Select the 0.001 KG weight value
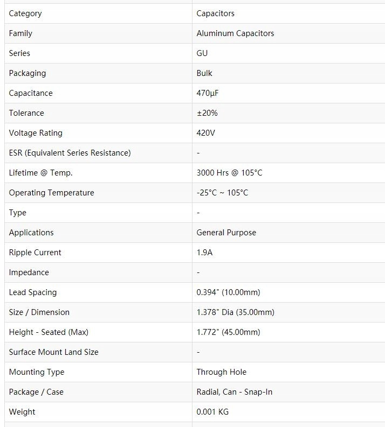Viewport: 385px width, 427px height. click(x=212, y=412)
